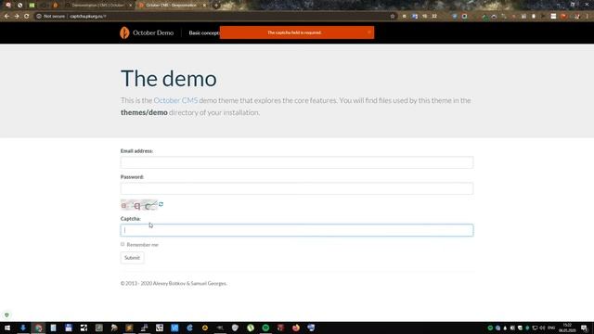Open the Windows Start menu
Screen dimensions: 594x334
pyautogui.click(x=7, y=328)
